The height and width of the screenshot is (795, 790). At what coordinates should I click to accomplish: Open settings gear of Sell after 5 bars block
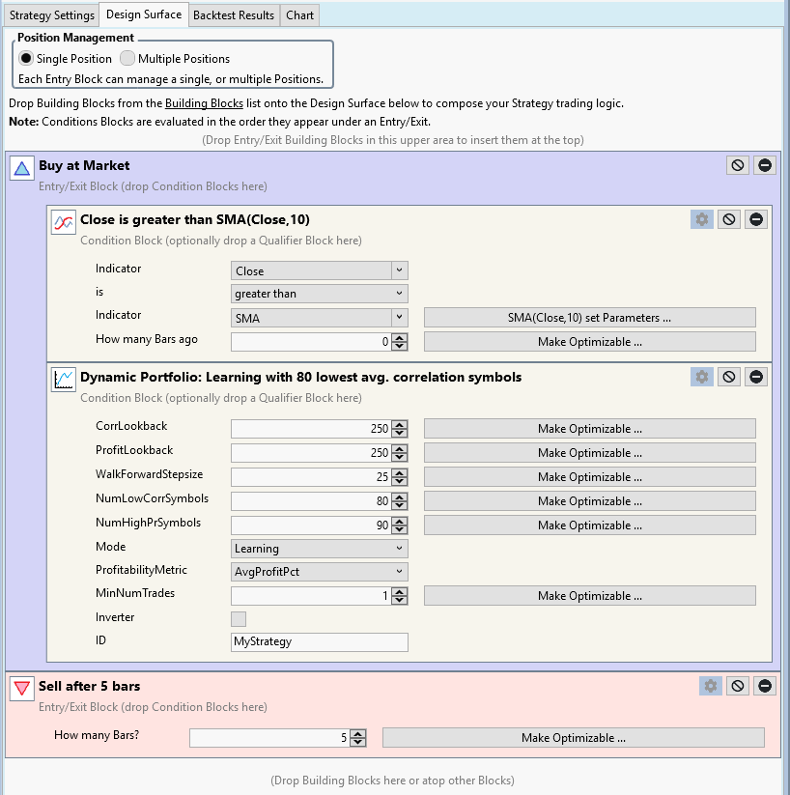[711, 686]
